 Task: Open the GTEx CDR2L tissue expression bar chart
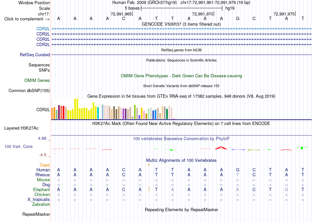click(113, 109)
